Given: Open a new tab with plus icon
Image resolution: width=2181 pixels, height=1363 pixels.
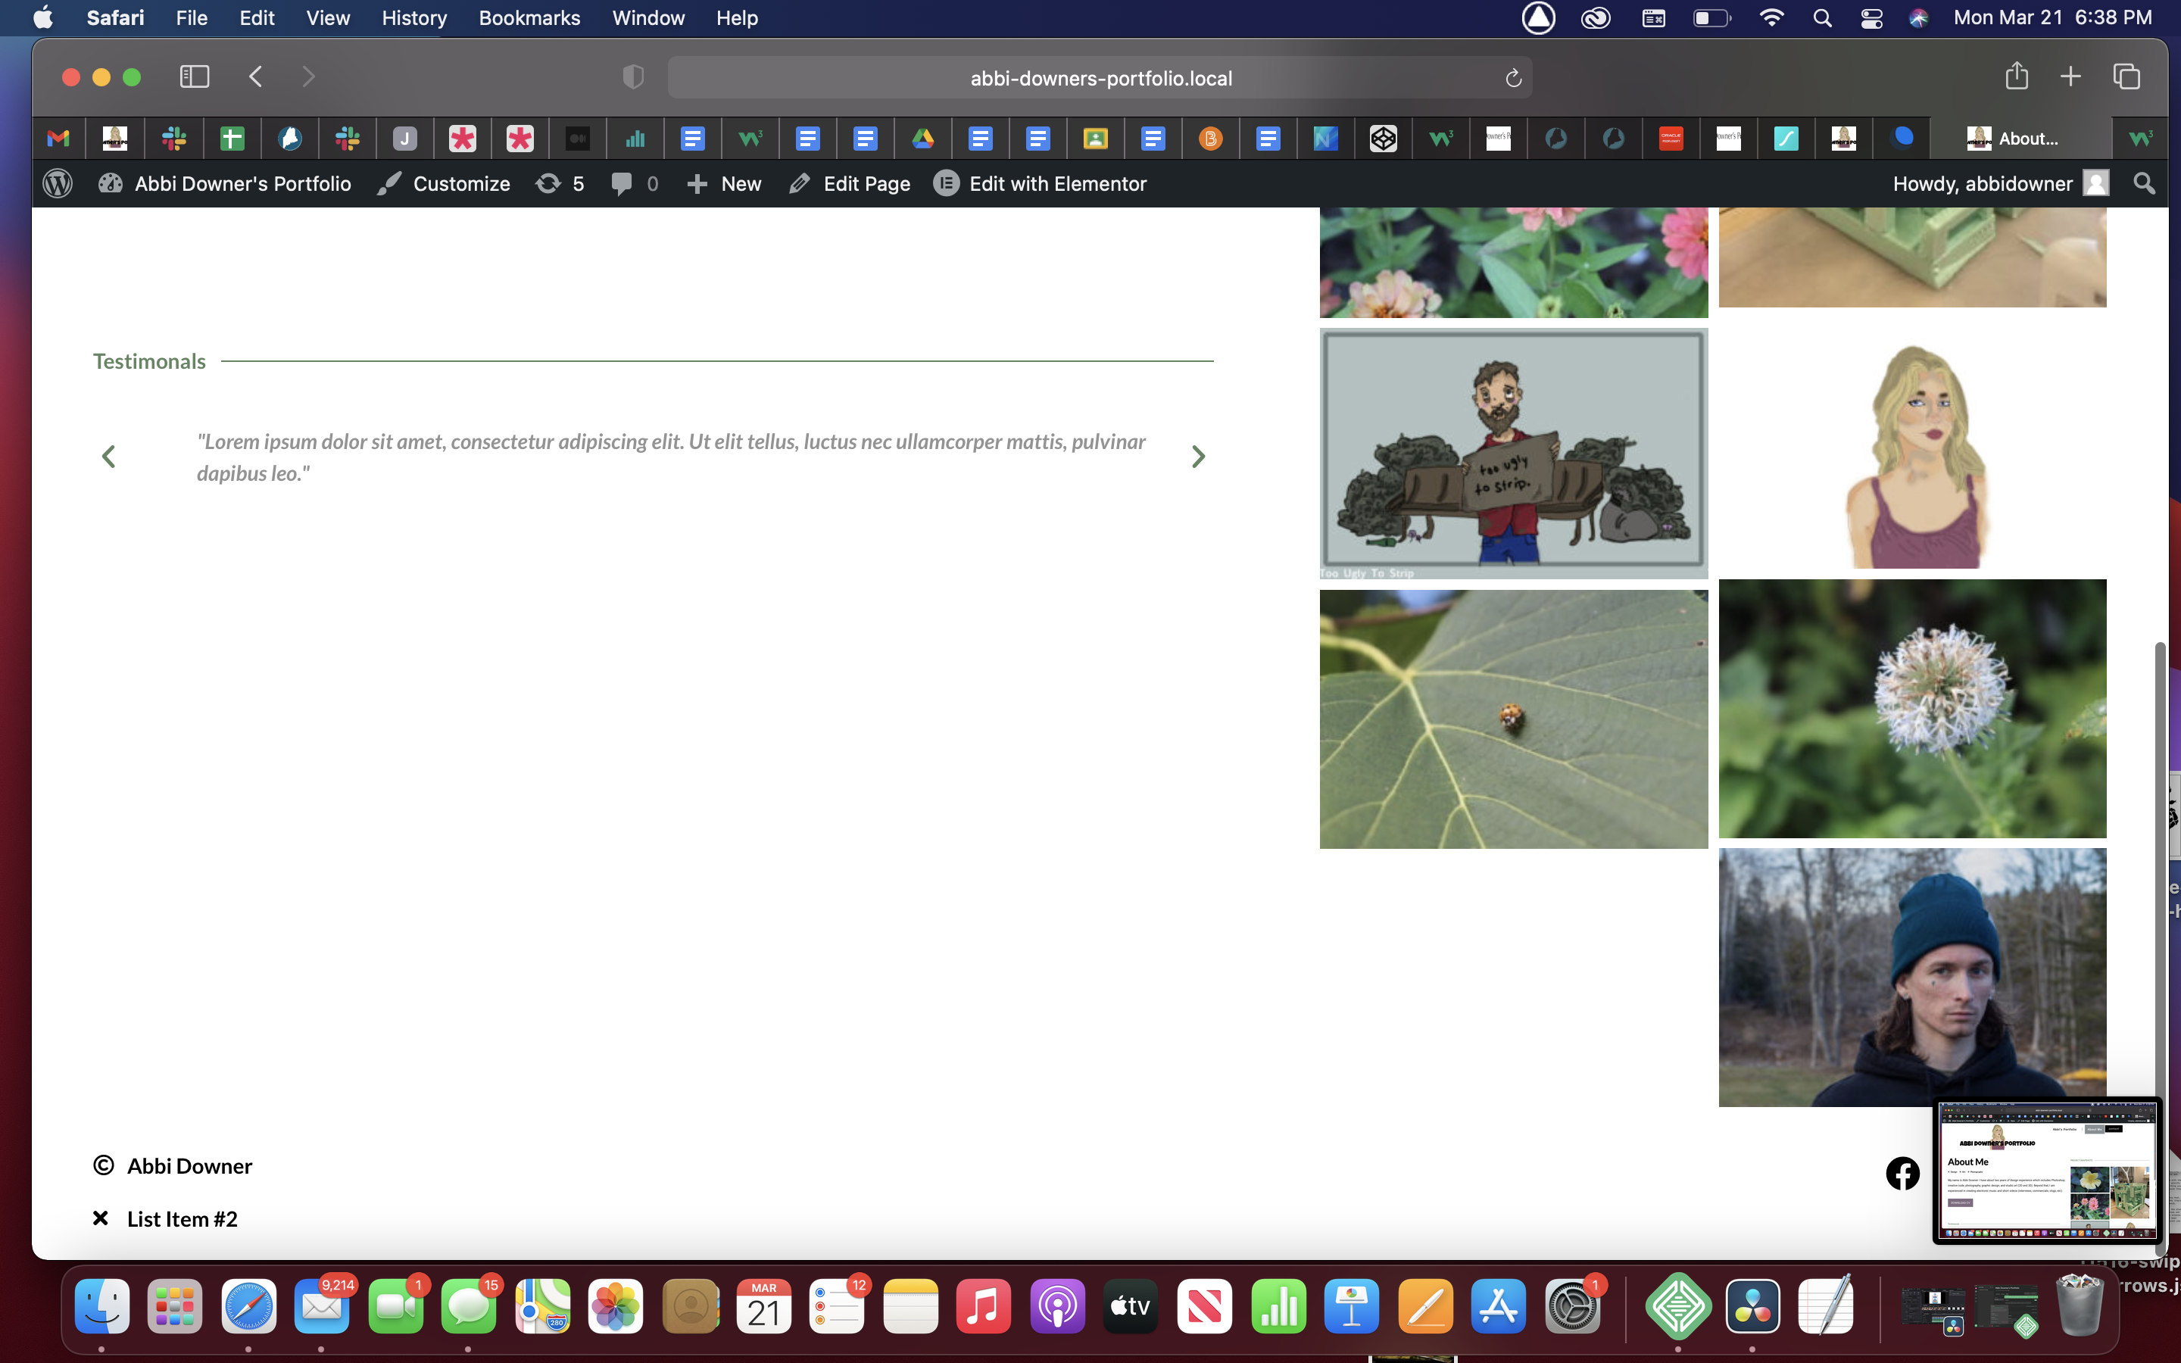Looking at the screenshot, I should (2070, 76).
